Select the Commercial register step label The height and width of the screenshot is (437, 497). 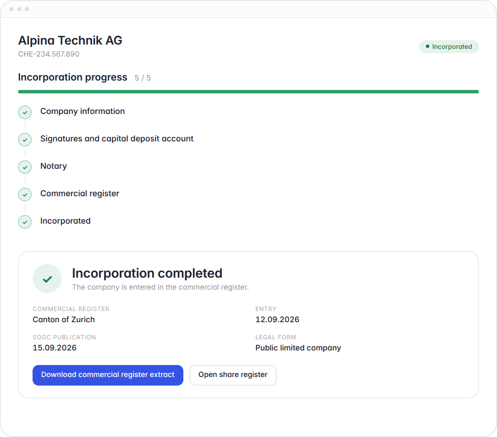(x=80, y=194)
